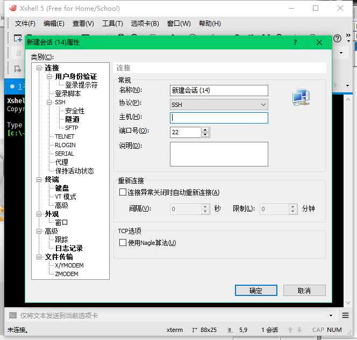Enable the Nagle algorithm checkbox
Screen dimensions: 357x340
123,243
